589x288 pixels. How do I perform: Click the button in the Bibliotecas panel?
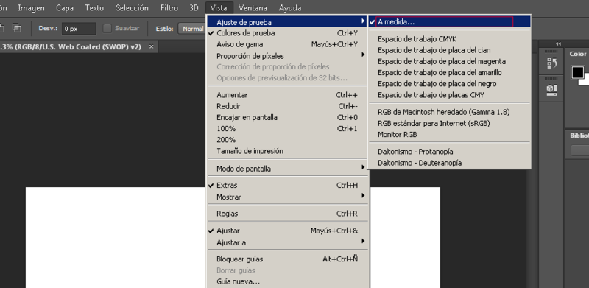point(579,150)
